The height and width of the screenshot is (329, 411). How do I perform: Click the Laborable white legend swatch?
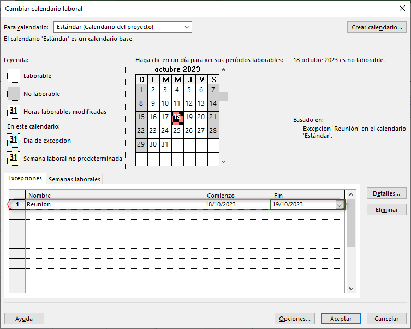[14, 76]
